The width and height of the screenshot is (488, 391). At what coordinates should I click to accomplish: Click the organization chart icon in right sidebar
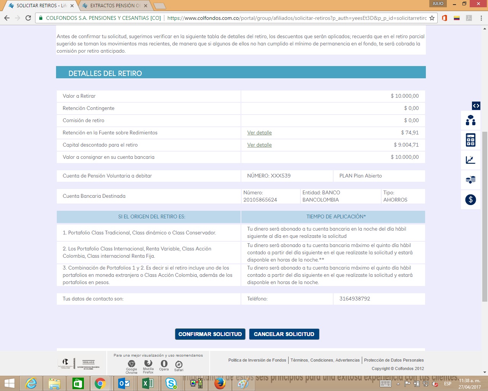[470, 120]
